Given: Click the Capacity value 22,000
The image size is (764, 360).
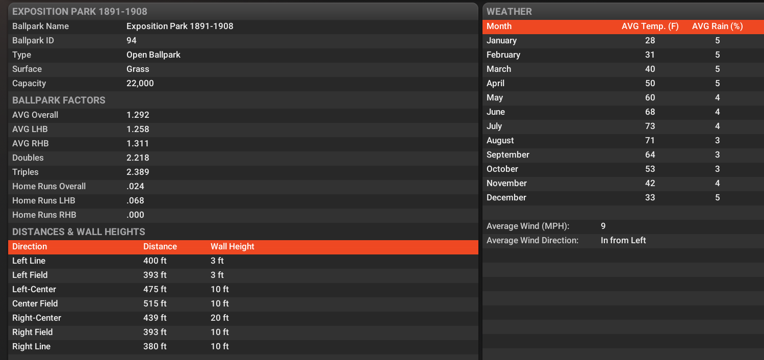Looking at the screenshot, I should click(140, 84).
